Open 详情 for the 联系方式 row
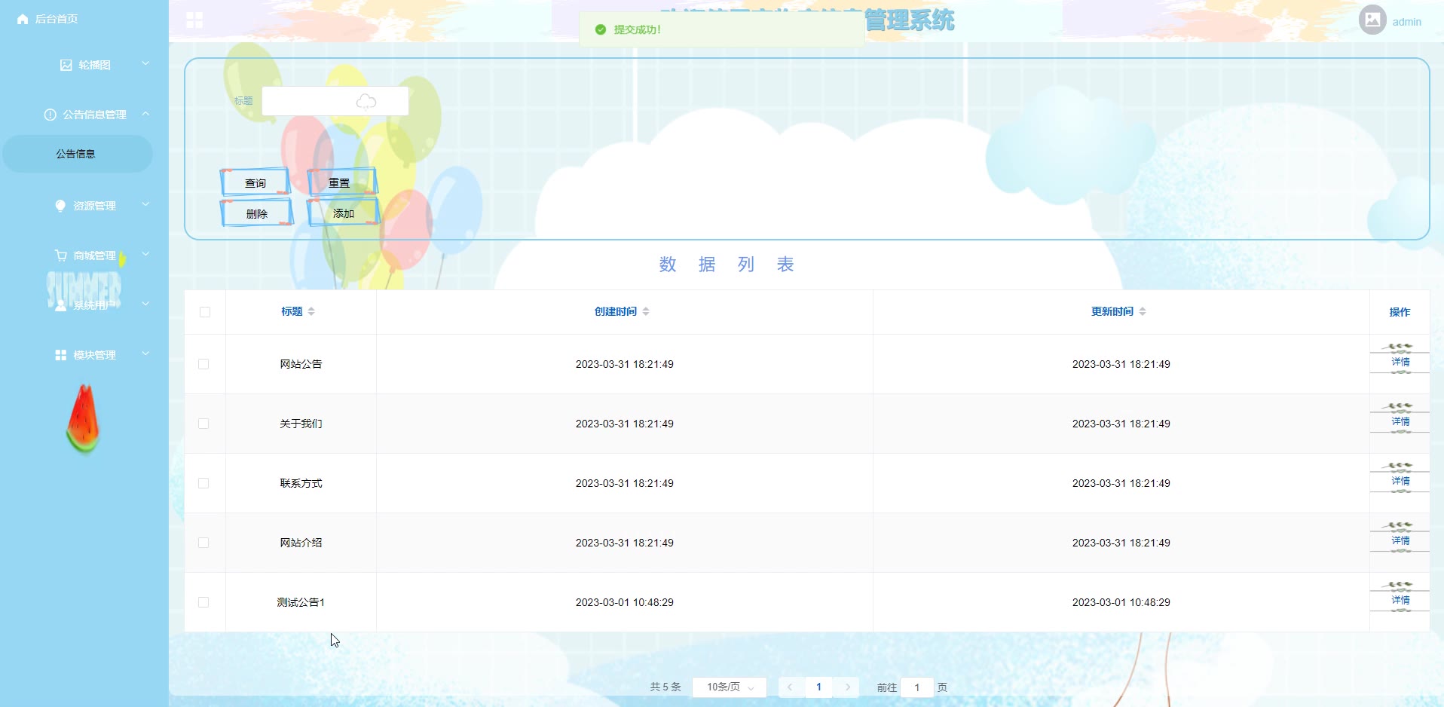The width and height of the screenshot is (1444, 707). [1400, 481]
